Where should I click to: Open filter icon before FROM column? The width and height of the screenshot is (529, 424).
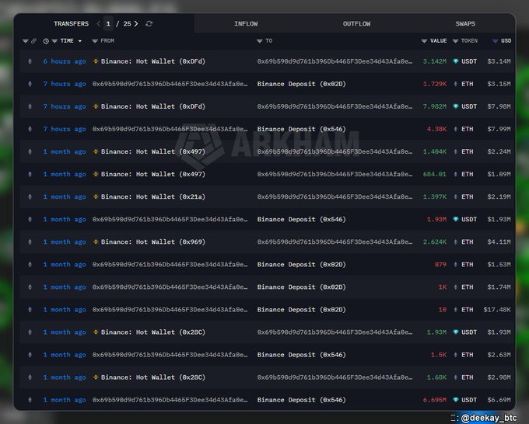[x=95, y=41]
